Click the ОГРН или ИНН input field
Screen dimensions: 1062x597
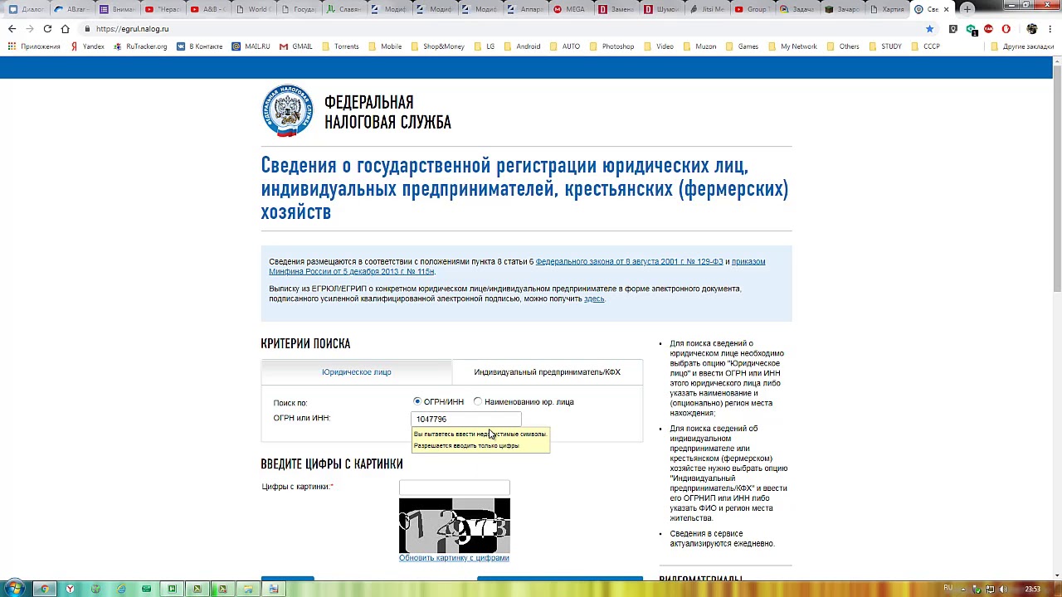point(466,419)
